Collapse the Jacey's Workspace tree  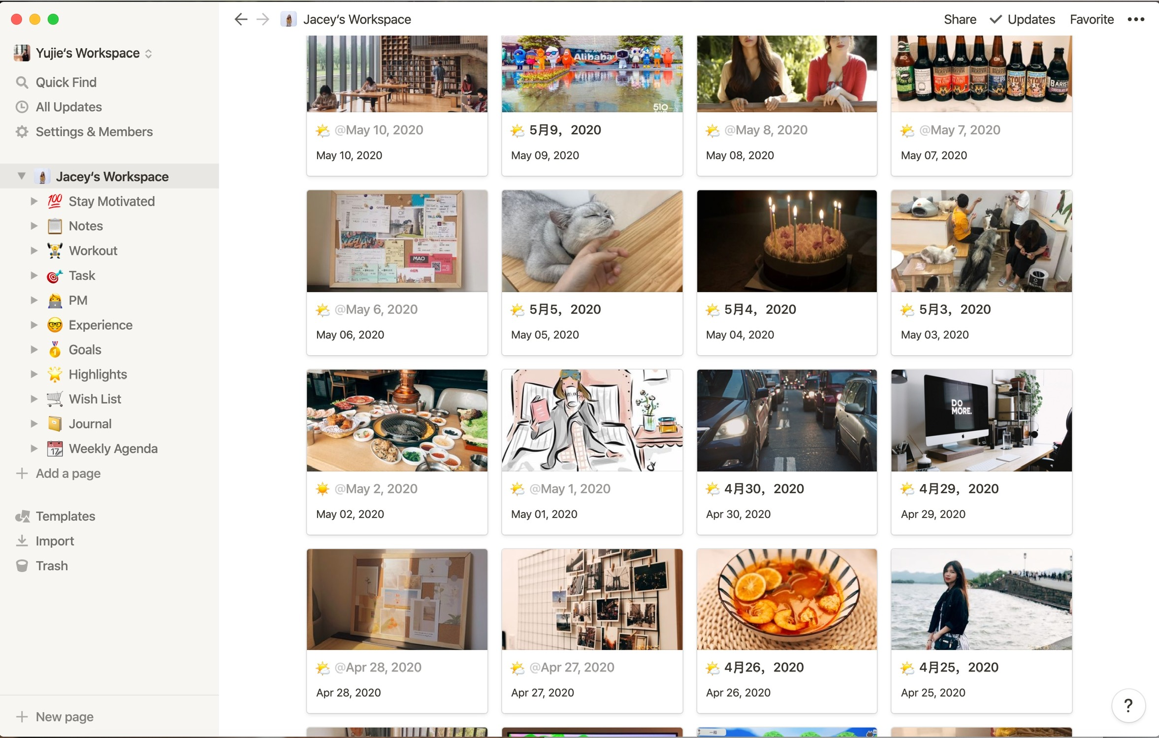point(22,176)
